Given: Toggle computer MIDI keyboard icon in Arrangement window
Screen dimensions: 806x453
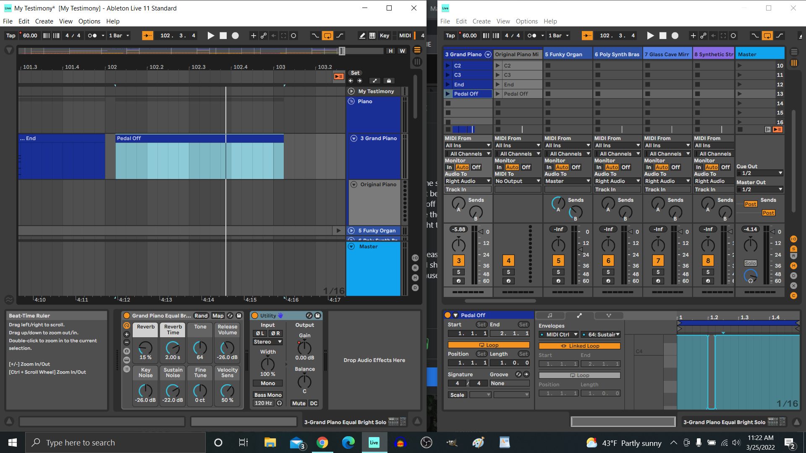Looking at the screenshot, I should (x=372, y=36).
